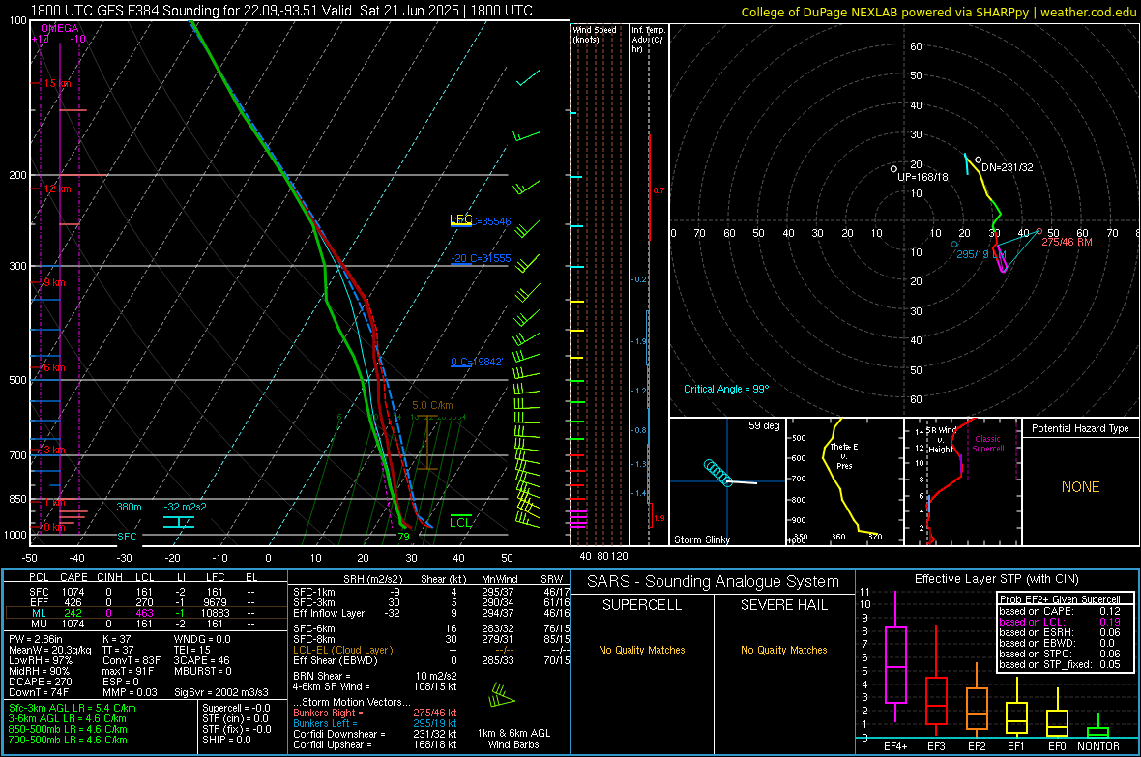This screenshot has width=1141, height=757.
Task: Click the 'Theta-E v. Pres' inset label
Action: [x=844, y=455]
